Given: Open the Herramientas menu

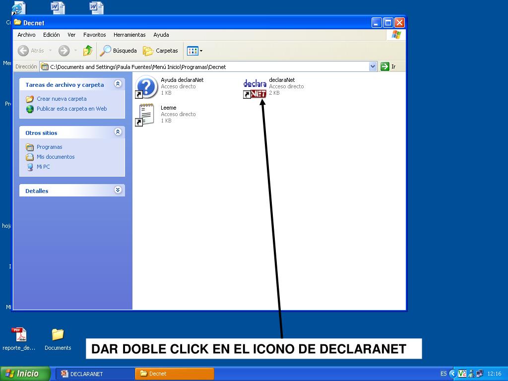Looking at the screenshot, I should tap(129, 35).
